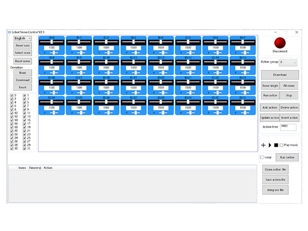The image size is (308, 231).
Task: Click Reset icon button
Action: click(x=23, y=45)
